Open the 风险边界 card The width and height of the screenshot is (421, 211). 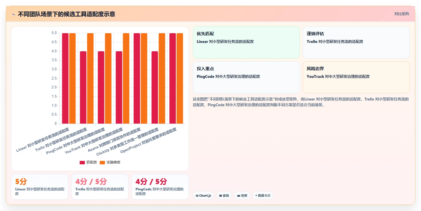click(x=356, y=77)
